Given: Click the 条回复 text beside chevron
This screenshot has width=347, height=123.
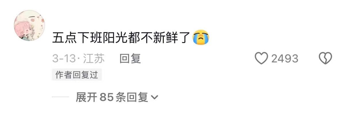Looking at the screenshot, I should 132,97.
